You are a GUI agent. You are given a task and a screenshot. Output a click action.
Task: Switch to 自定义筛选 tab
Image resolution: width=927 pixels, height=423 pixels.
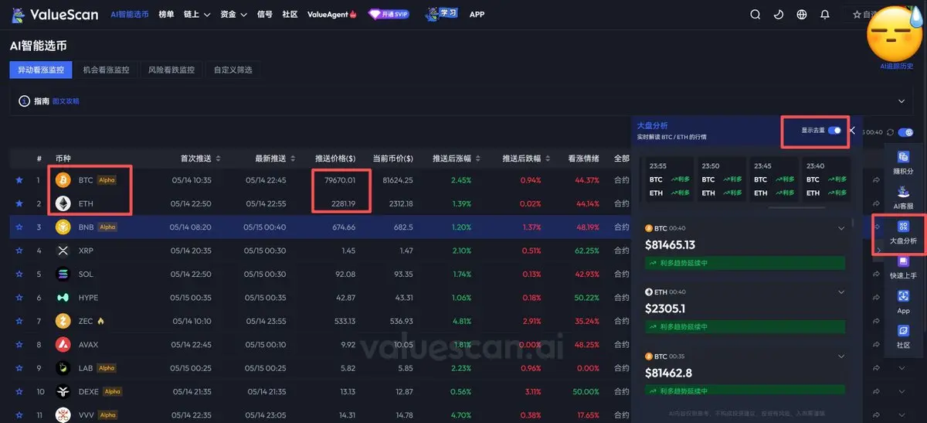pyautogui.click(x=233, y=70)
